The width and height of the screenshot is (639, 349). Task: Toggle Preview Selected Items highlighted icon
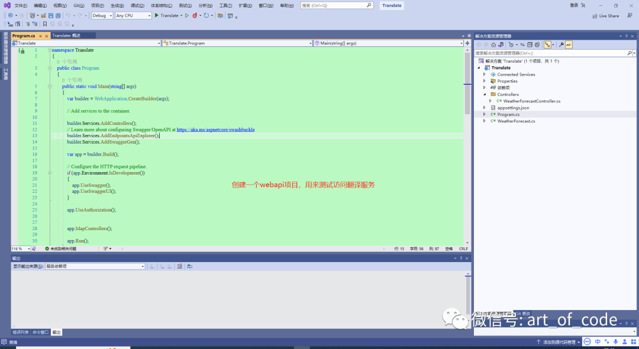[569, 45]
